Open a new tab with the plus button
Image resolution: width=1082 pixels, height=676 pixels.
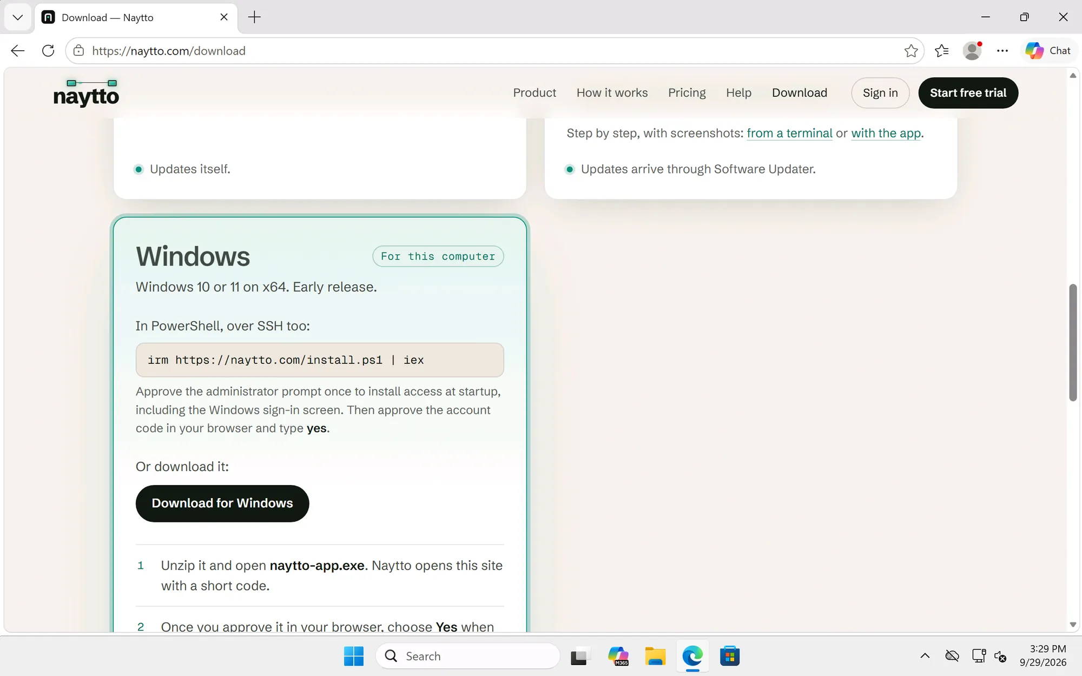click(254, 17)
